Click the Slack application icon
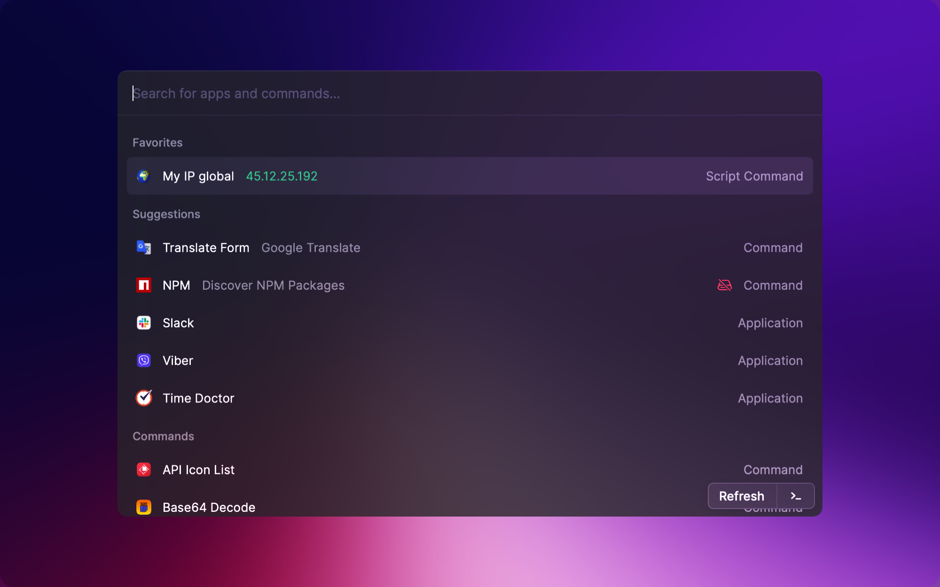This screenshot has height=587, width=940. click(144, 323)
